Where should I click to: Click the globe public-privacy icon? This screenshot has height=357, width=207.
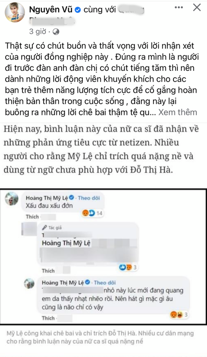[56, 32]
